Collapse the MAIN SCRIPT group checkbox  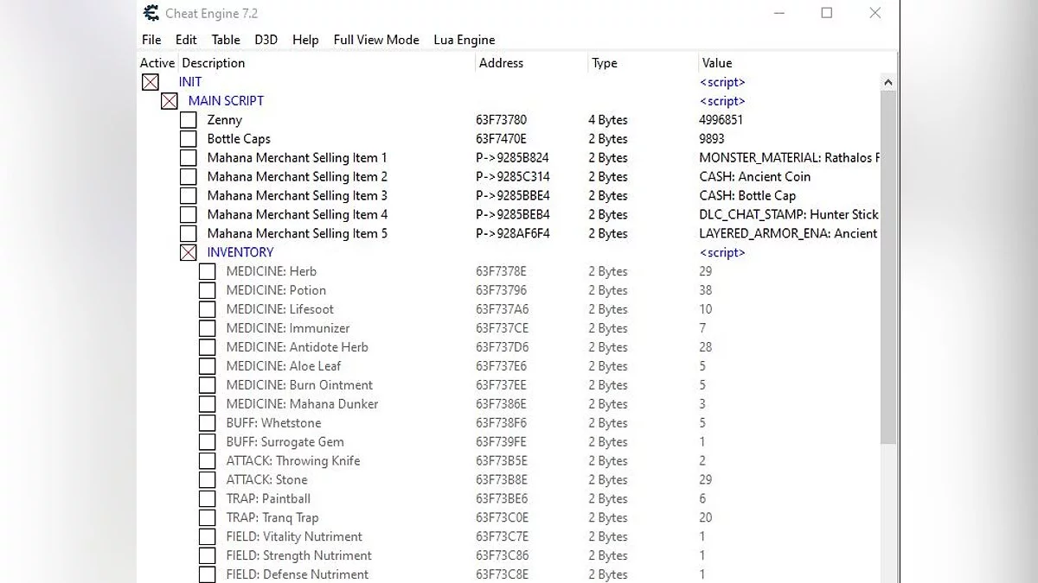[x=170, y=101]
